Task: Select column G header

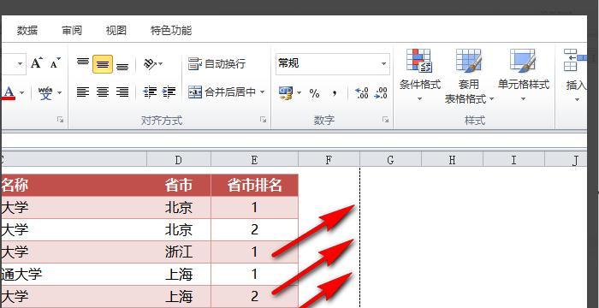Action: [x=390, y=160]
